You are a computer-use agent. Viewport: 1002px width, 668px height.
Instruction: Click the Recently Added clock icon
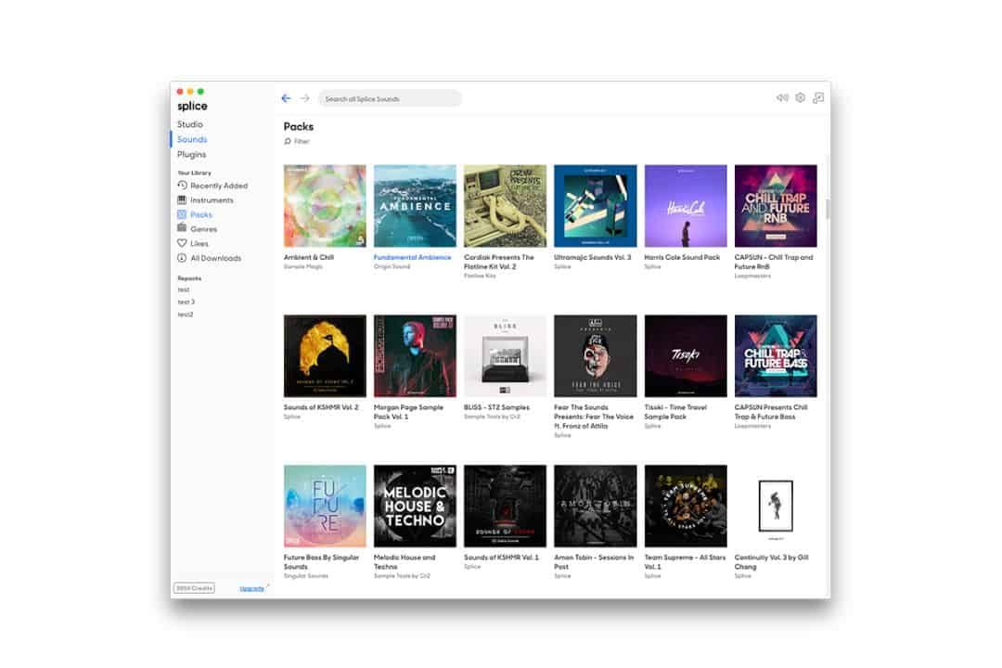(x=182, y=186)
